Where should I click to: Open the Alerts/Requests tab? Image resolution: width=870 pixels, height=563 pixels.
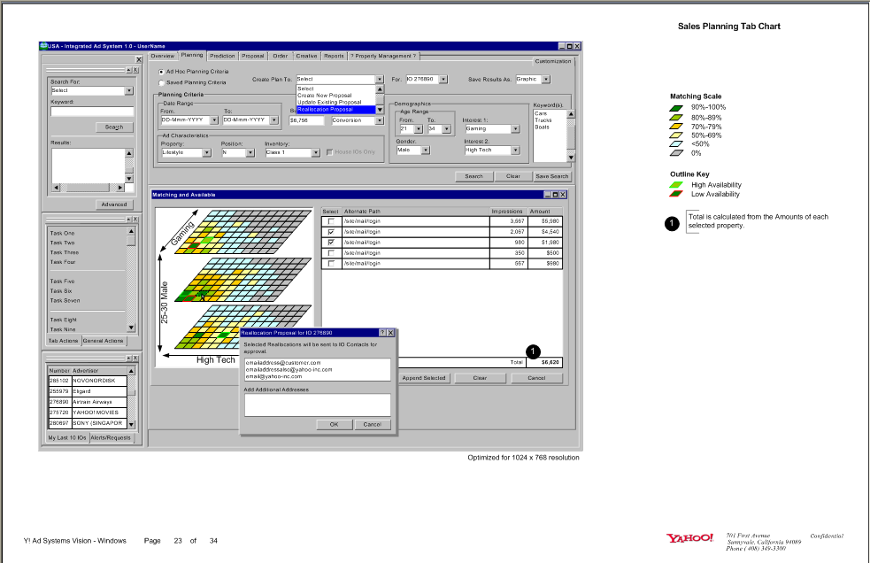point(111,437)
